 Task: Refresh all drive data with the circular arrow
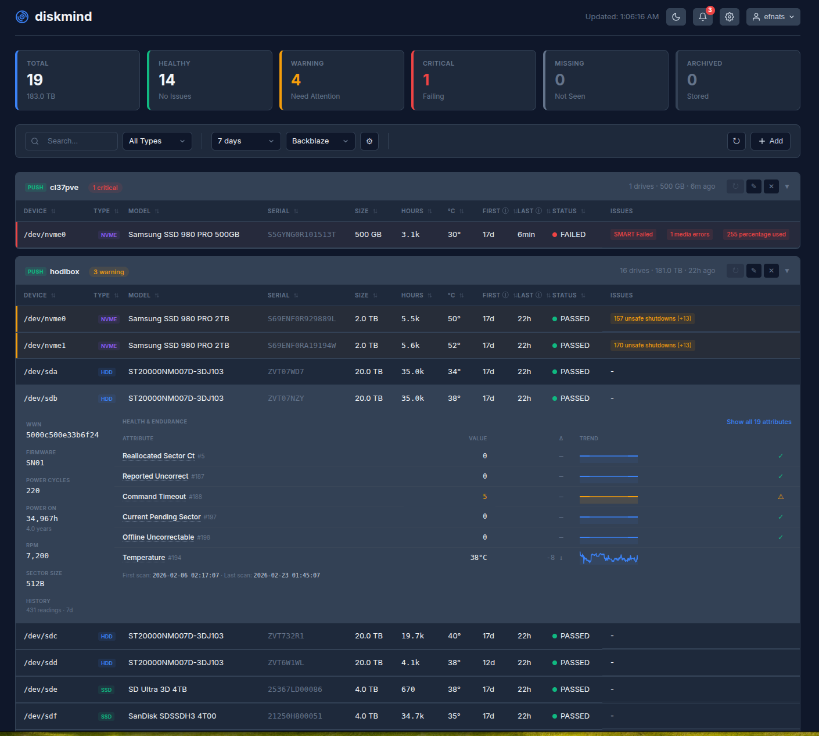point(736,141)
